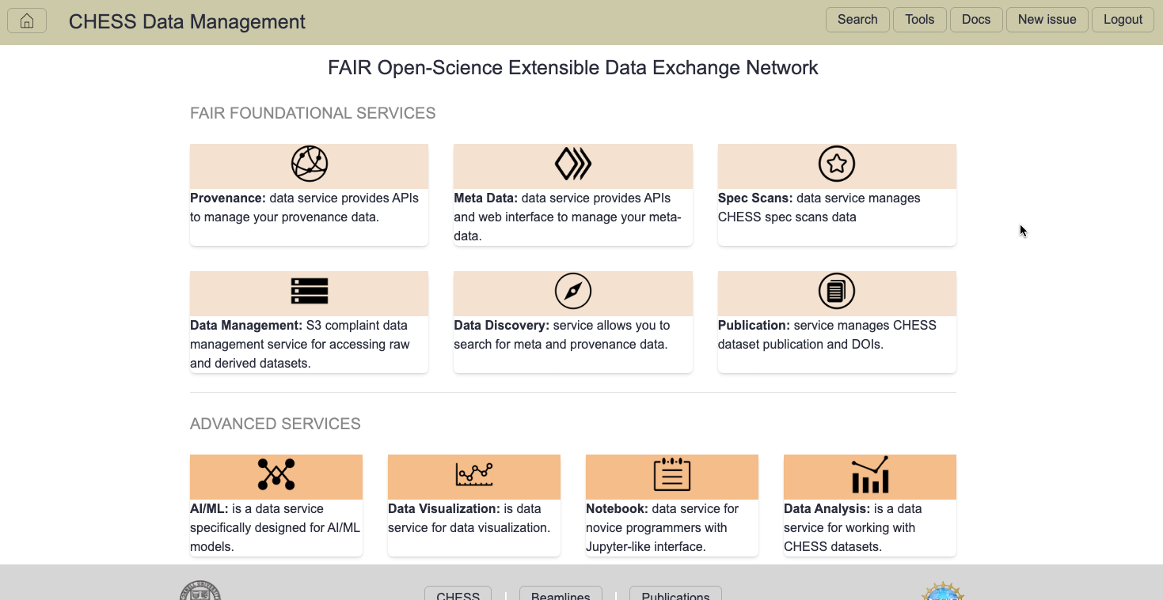Click the Logout button

1123,20
